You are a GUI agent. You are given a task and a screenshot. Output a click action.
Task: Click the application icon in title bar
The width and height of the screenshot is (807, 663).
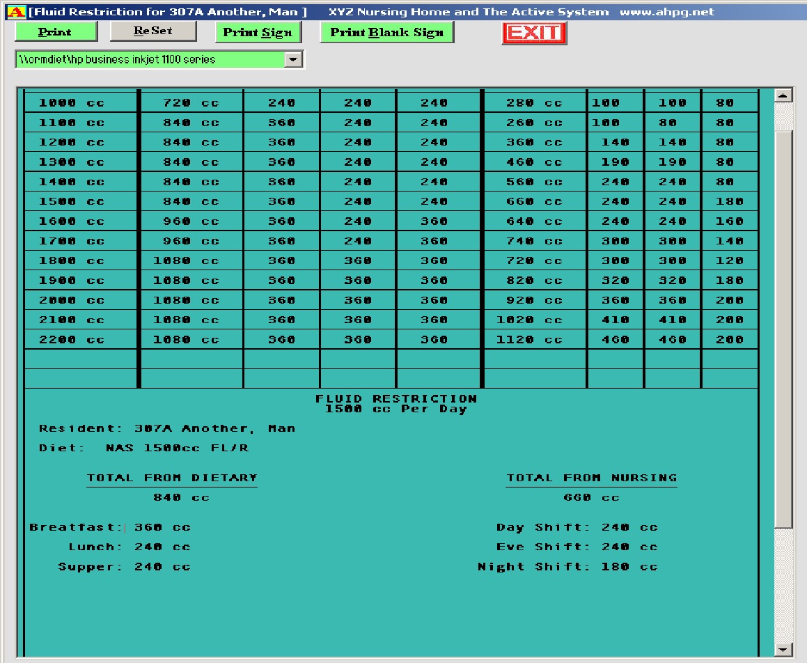point(16,12)
